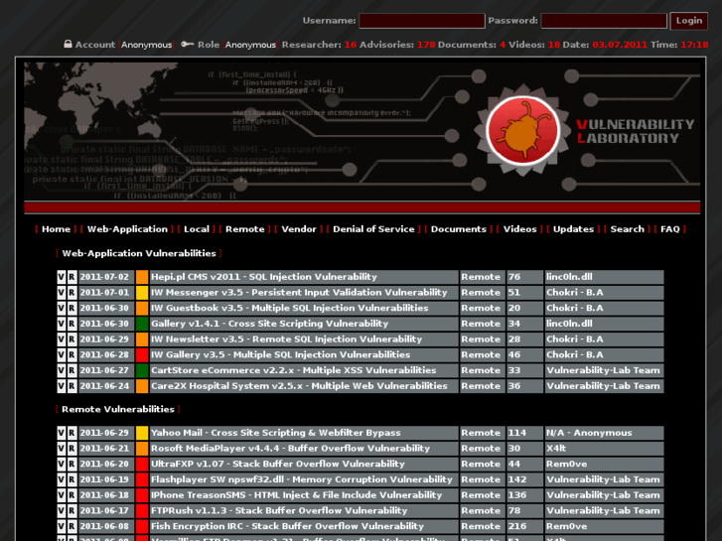Click the V icon for IW Newsletter row
The height and width of the screenshot is (541, 722).
(62, 339)
